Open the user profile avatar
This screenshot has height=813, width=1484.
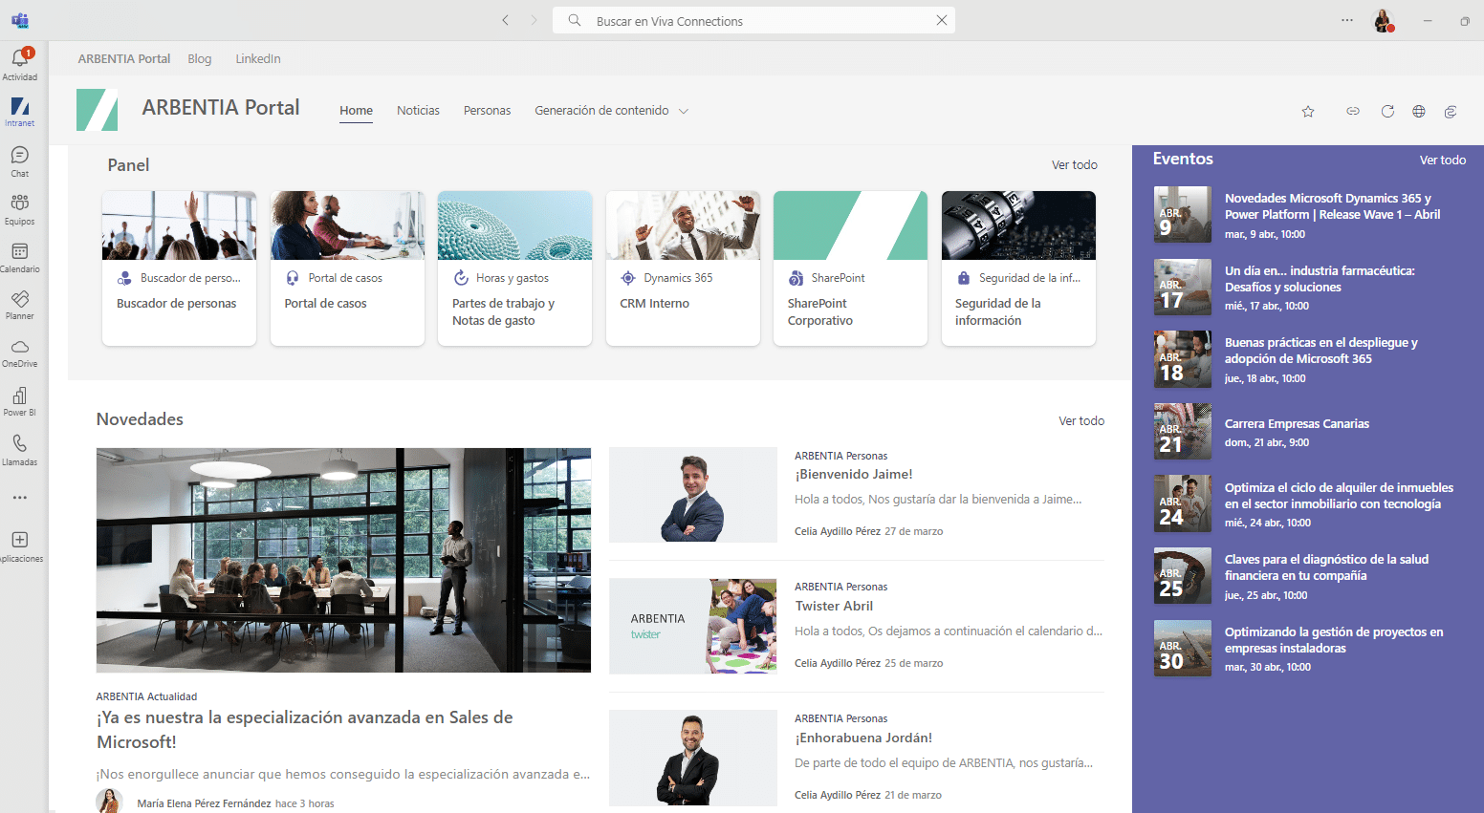[x=1384, y=20]
